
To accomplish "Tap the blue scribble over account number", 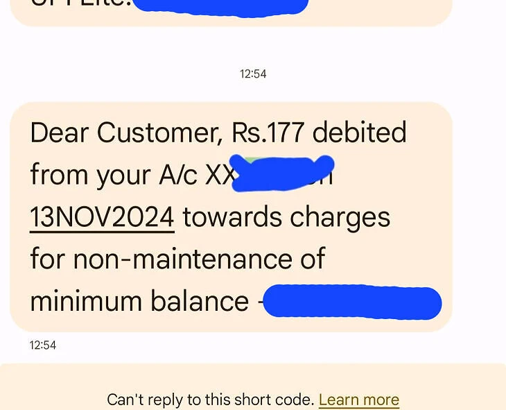I will pos(281,173).
